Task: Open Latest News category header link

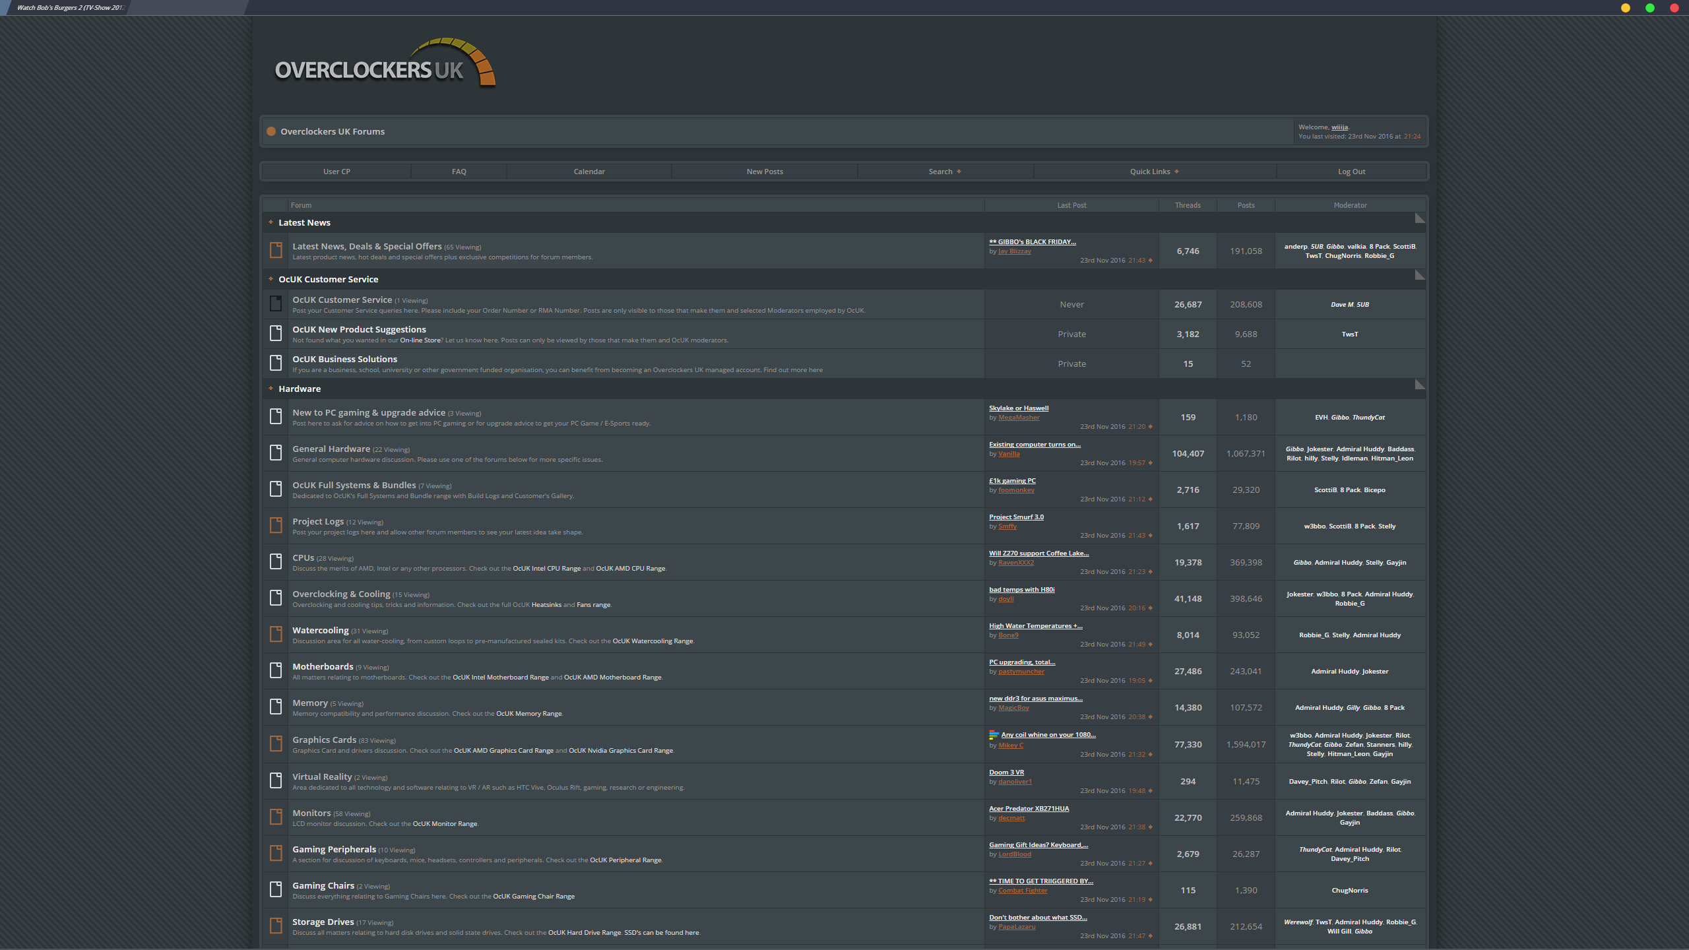Action: [x=304, y=222]
